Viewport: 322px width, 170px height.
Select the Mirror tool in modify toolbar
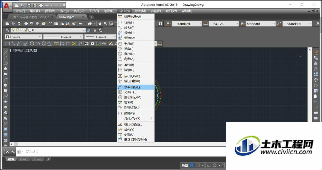tap(316, 64)
